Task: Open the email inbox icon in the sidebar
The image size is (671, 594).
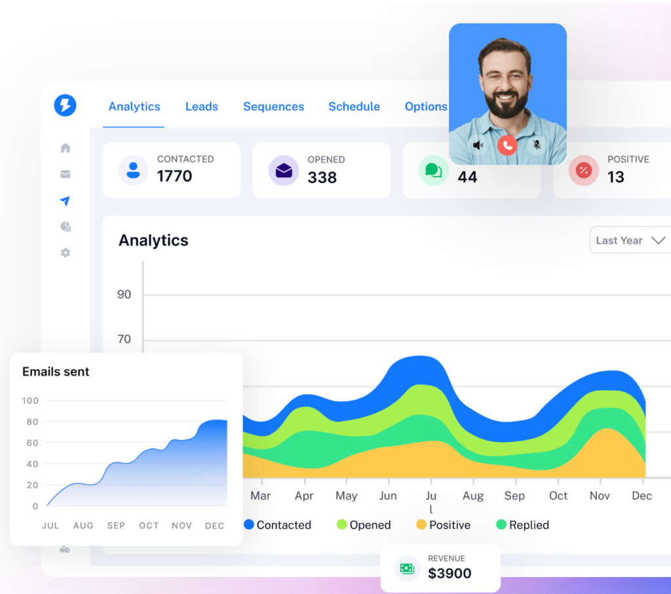Action: tap(65, 174)
